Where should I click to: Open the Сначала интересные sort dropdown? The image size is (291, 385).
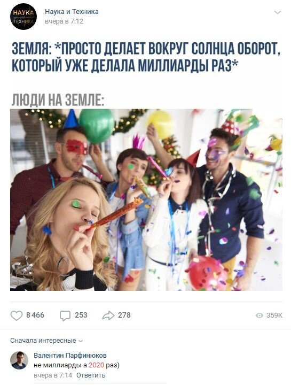[x=46, y=341]
